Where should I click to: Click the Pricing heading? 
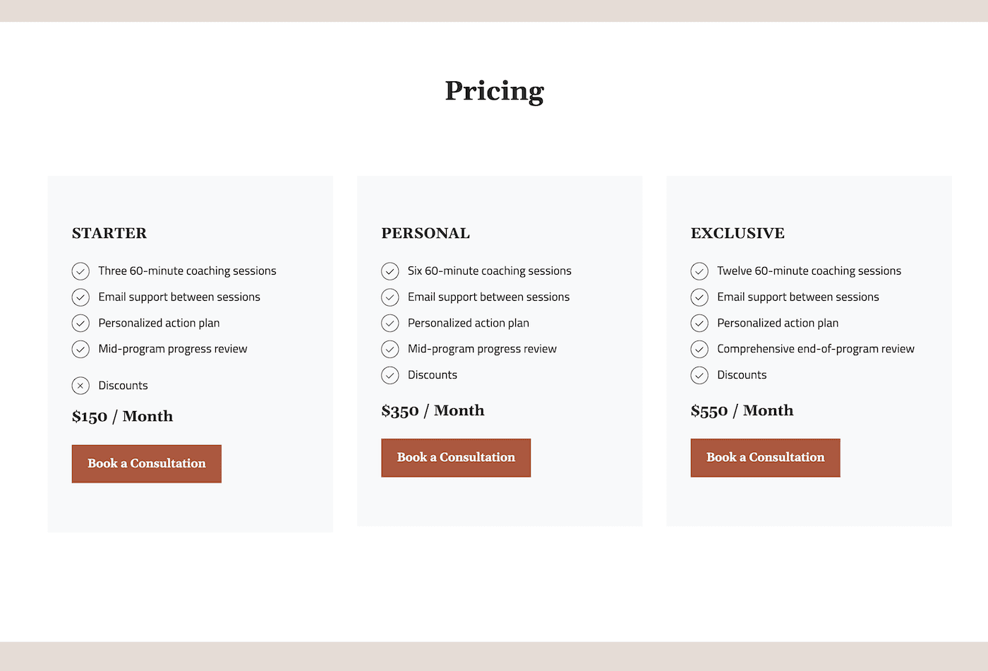495,91
